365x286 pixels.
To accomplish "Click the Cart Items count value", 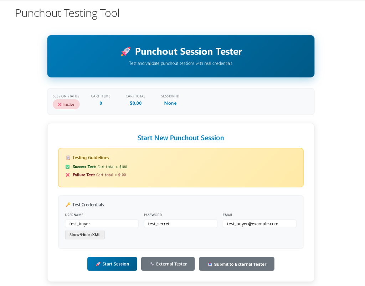I will point(101,103).
